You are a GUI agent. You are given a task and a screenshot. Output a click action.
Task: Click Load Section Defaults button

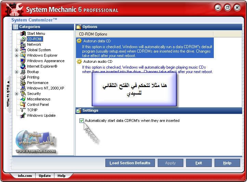point(130,163)
